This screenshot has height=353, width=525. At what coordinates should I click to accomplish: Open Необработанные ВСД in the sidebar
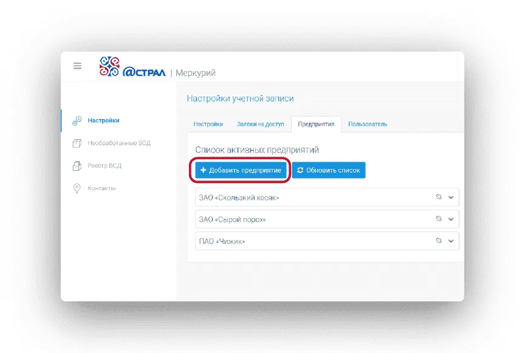(x=118, y=143)
